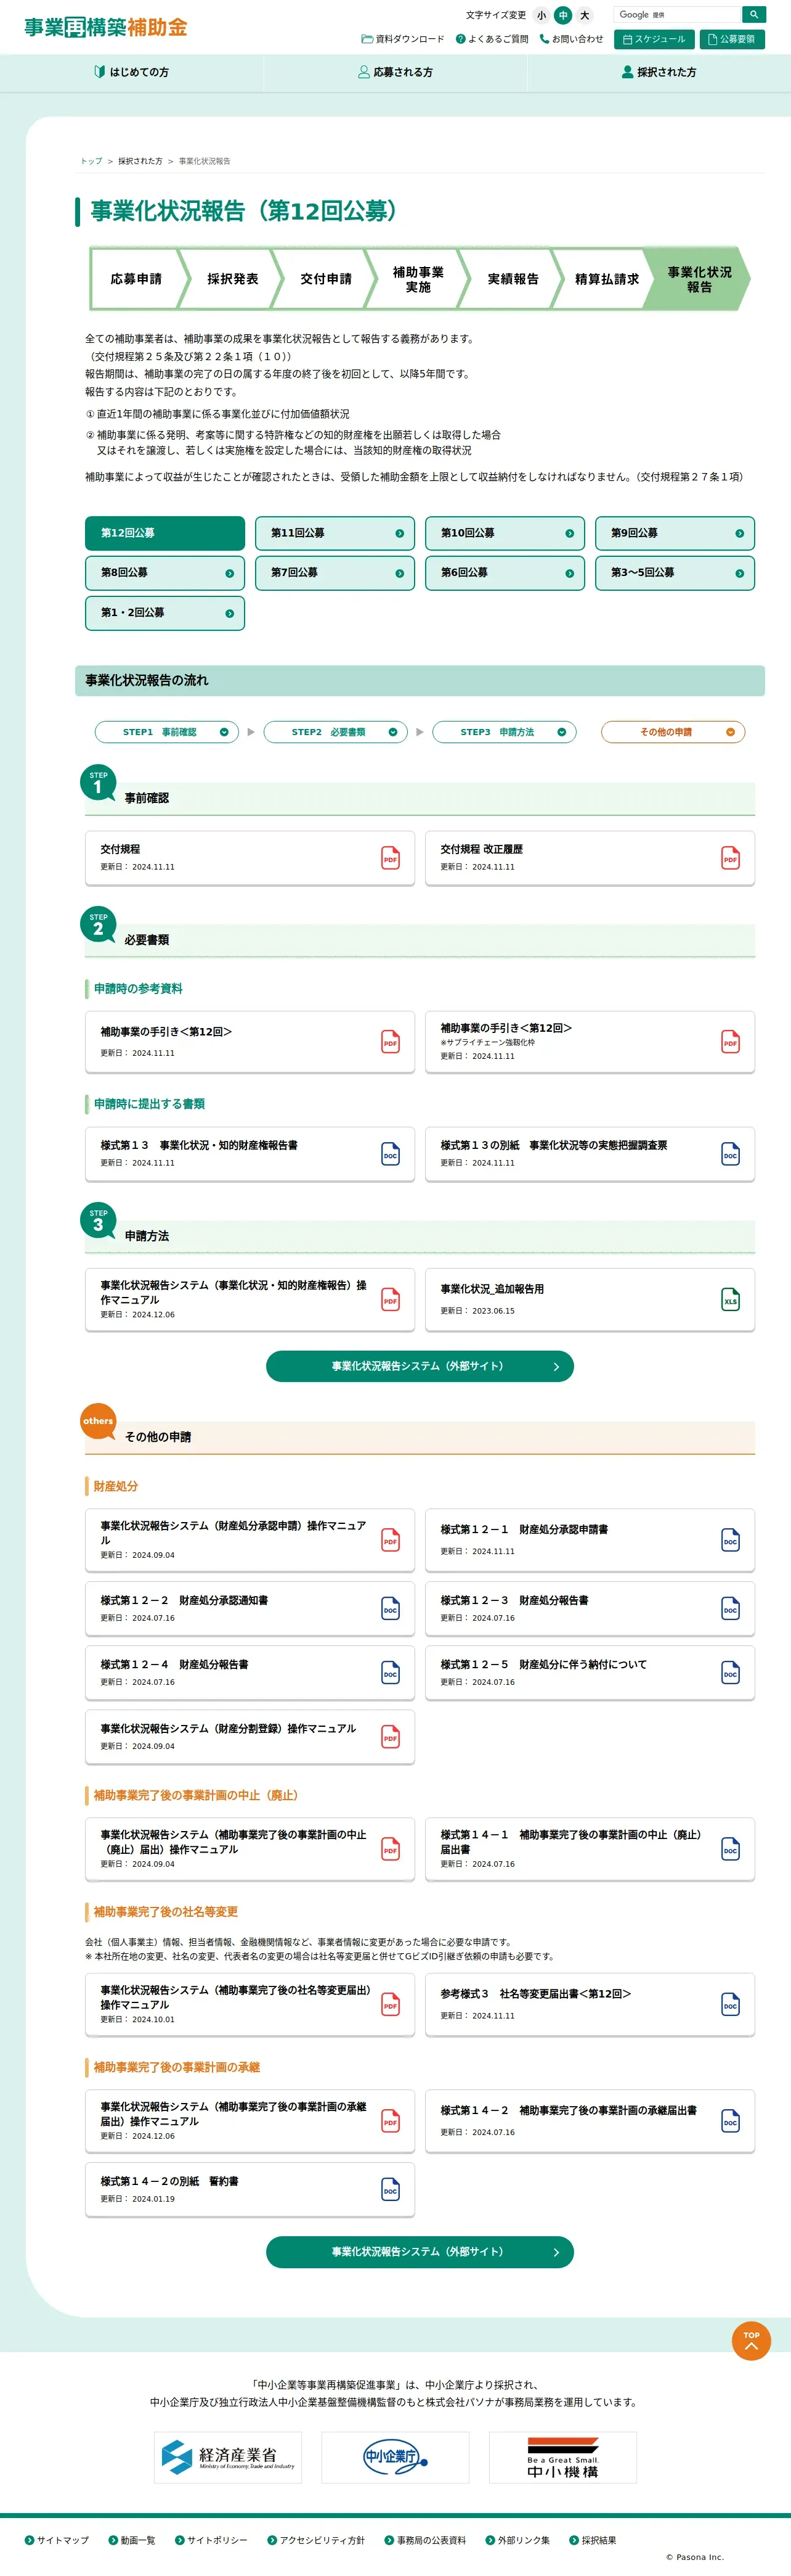Image resolution: width=791 pixels, height=2576 pixels.
Task: Click the XLS icon for 事業化状況_追加報告用
Action: point(730,1299)
